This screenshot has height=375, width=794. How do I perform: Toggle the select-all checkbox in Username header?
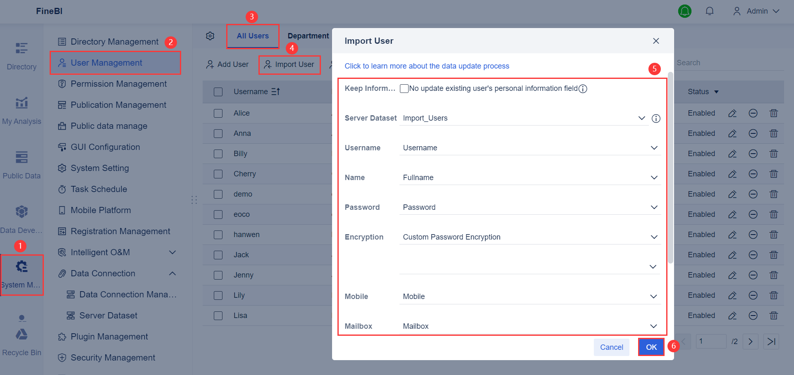[x=218, y=92]
